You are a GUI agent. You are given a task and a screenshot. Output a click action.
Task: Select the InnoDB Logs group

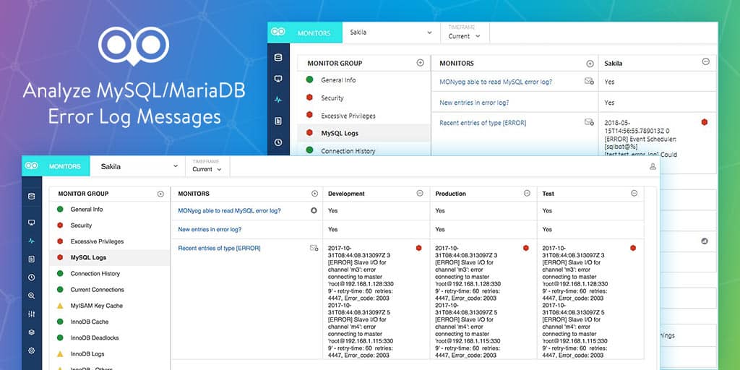click(110, 354)
